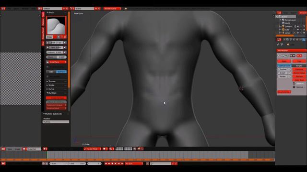This screenshot has height=172, width=307.
Task: Click the F fake-user button beside brush name
Action: (x=59, y=37)
